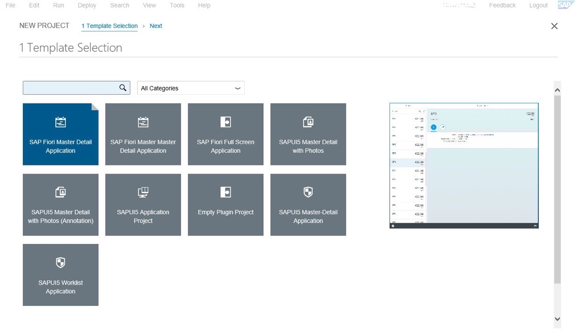This screenshot has height=333, width=577.
Task: Click the scrollbar up arrow
Action: [x=557, y=90]
